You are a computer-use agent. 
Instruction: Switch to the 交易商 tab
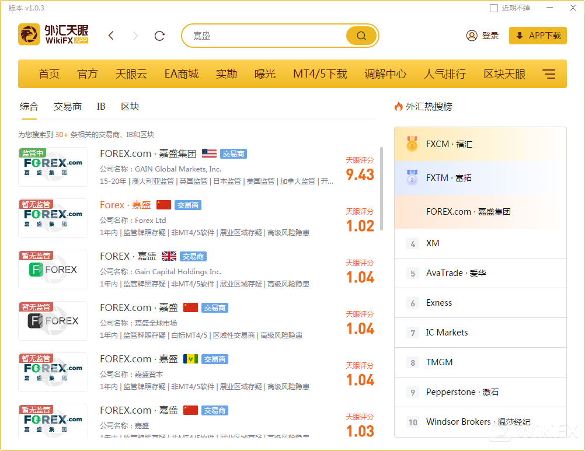(68, 107)
